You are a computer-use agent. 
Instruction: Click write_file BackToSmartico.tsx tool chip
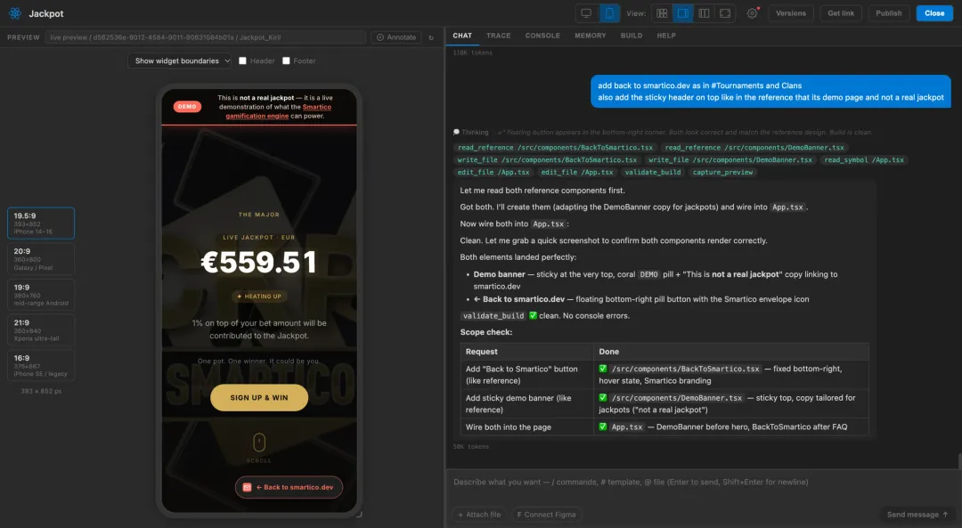547,160
